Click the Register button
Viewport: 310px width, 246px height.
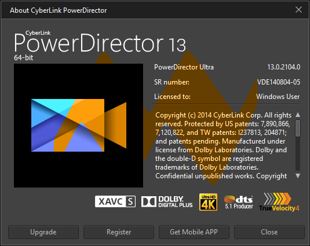119,232
